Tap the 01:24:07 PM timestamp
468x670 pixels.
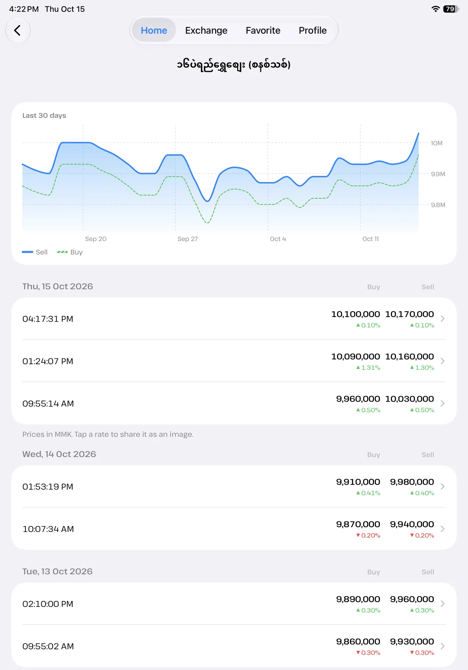coord(48,362)
